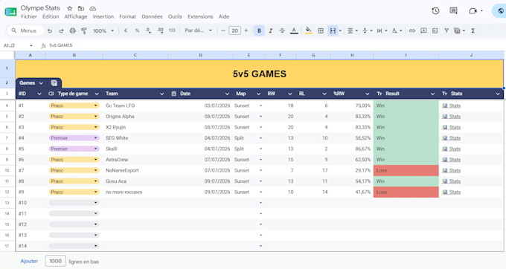Click the undo arrow icon
The width and height of the screenshot is (506, 269).
click(x=50, y=30)
